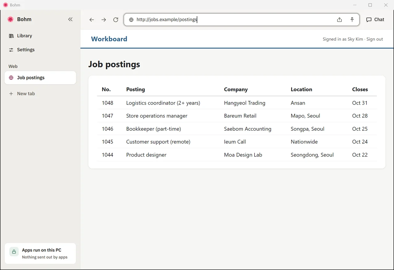Image resolution: width=394 pixels, height=270 pixels.
Task: Pin the page with the pin icon
Action: (352, 20)
